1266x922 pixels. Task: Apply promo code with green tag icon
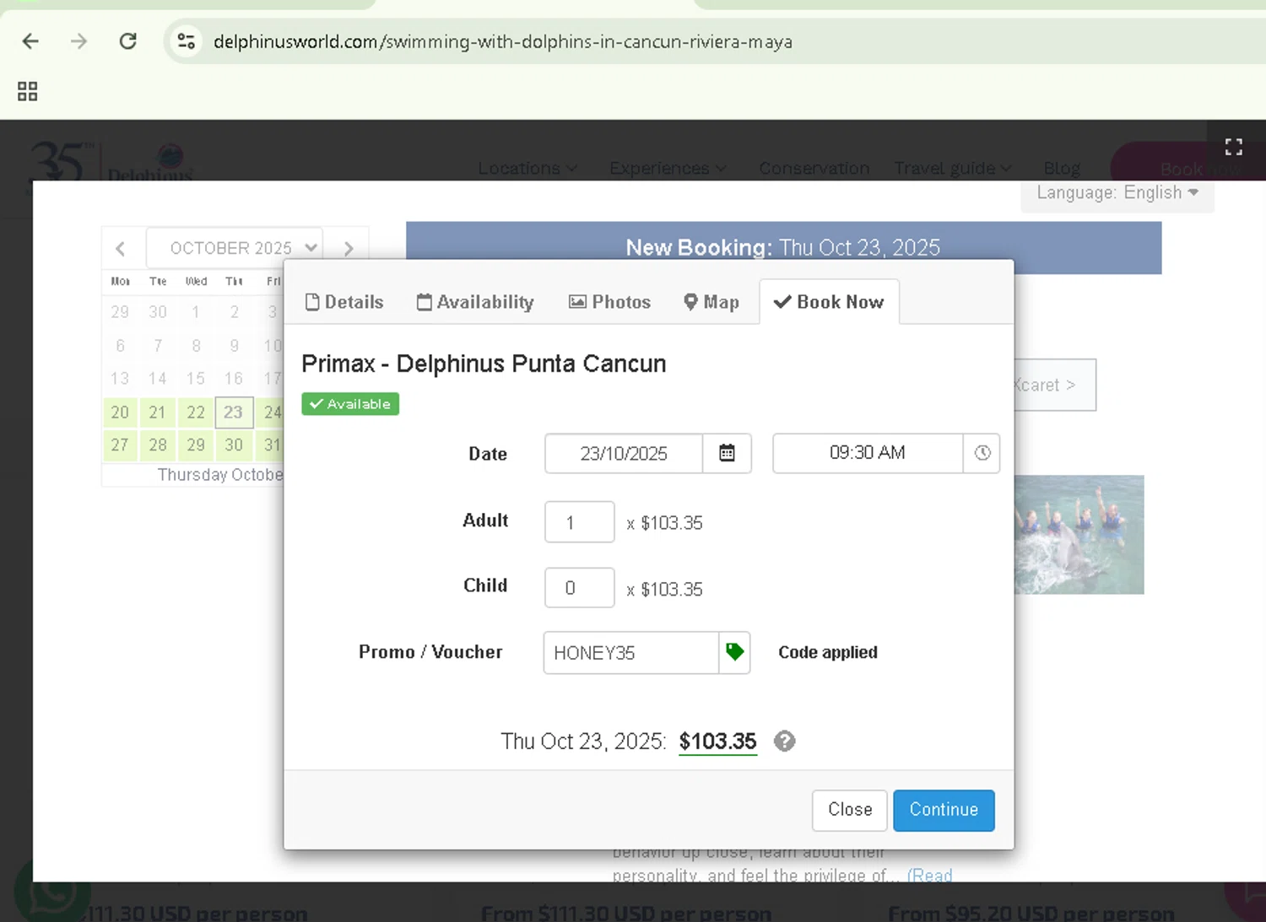(x=734, y=652)
